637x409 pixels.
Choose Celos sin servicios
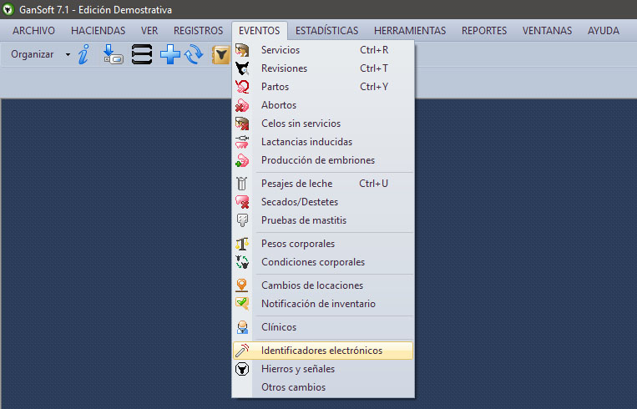click(323, 123)
